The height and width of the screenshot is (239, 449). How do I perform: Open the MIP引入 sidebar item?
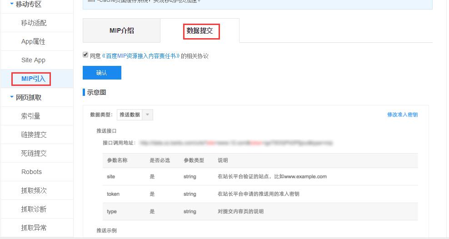pyautogui.click(x=34, y=79)
